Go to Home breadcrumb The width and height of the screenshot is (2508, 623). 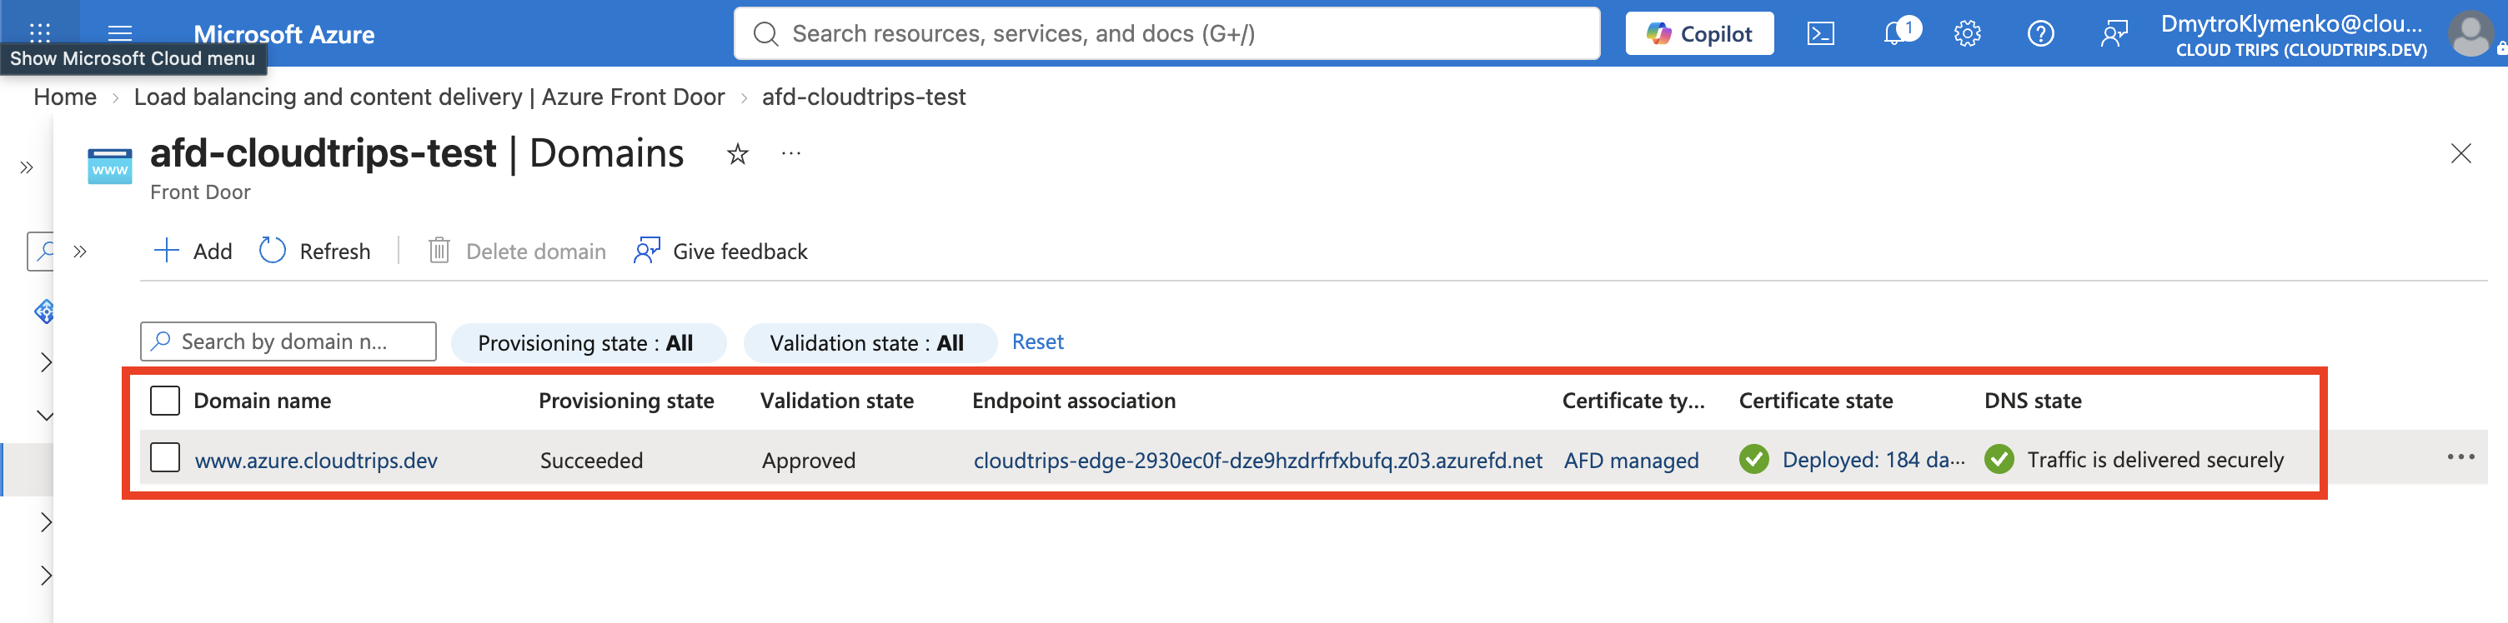coord(65,97)
